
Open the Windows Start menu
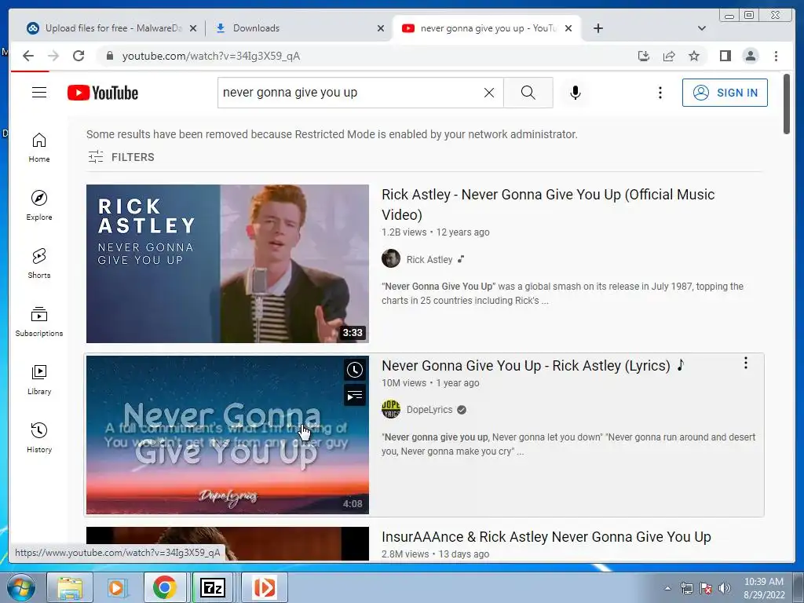pyautogui.click(x=20, y=587)
